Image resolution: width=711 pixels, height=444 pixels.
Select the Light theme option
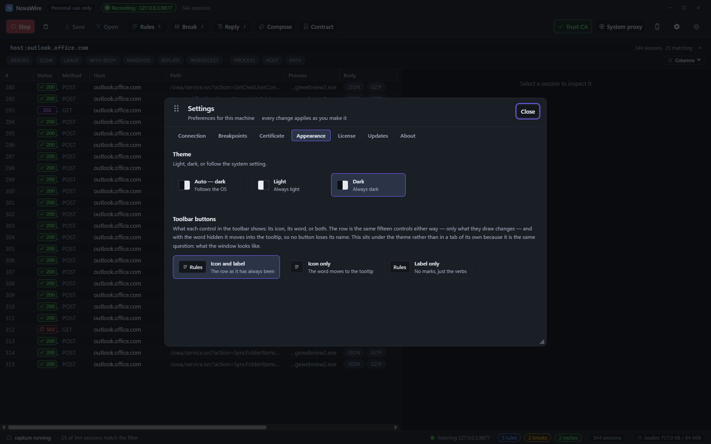point(289,185)
